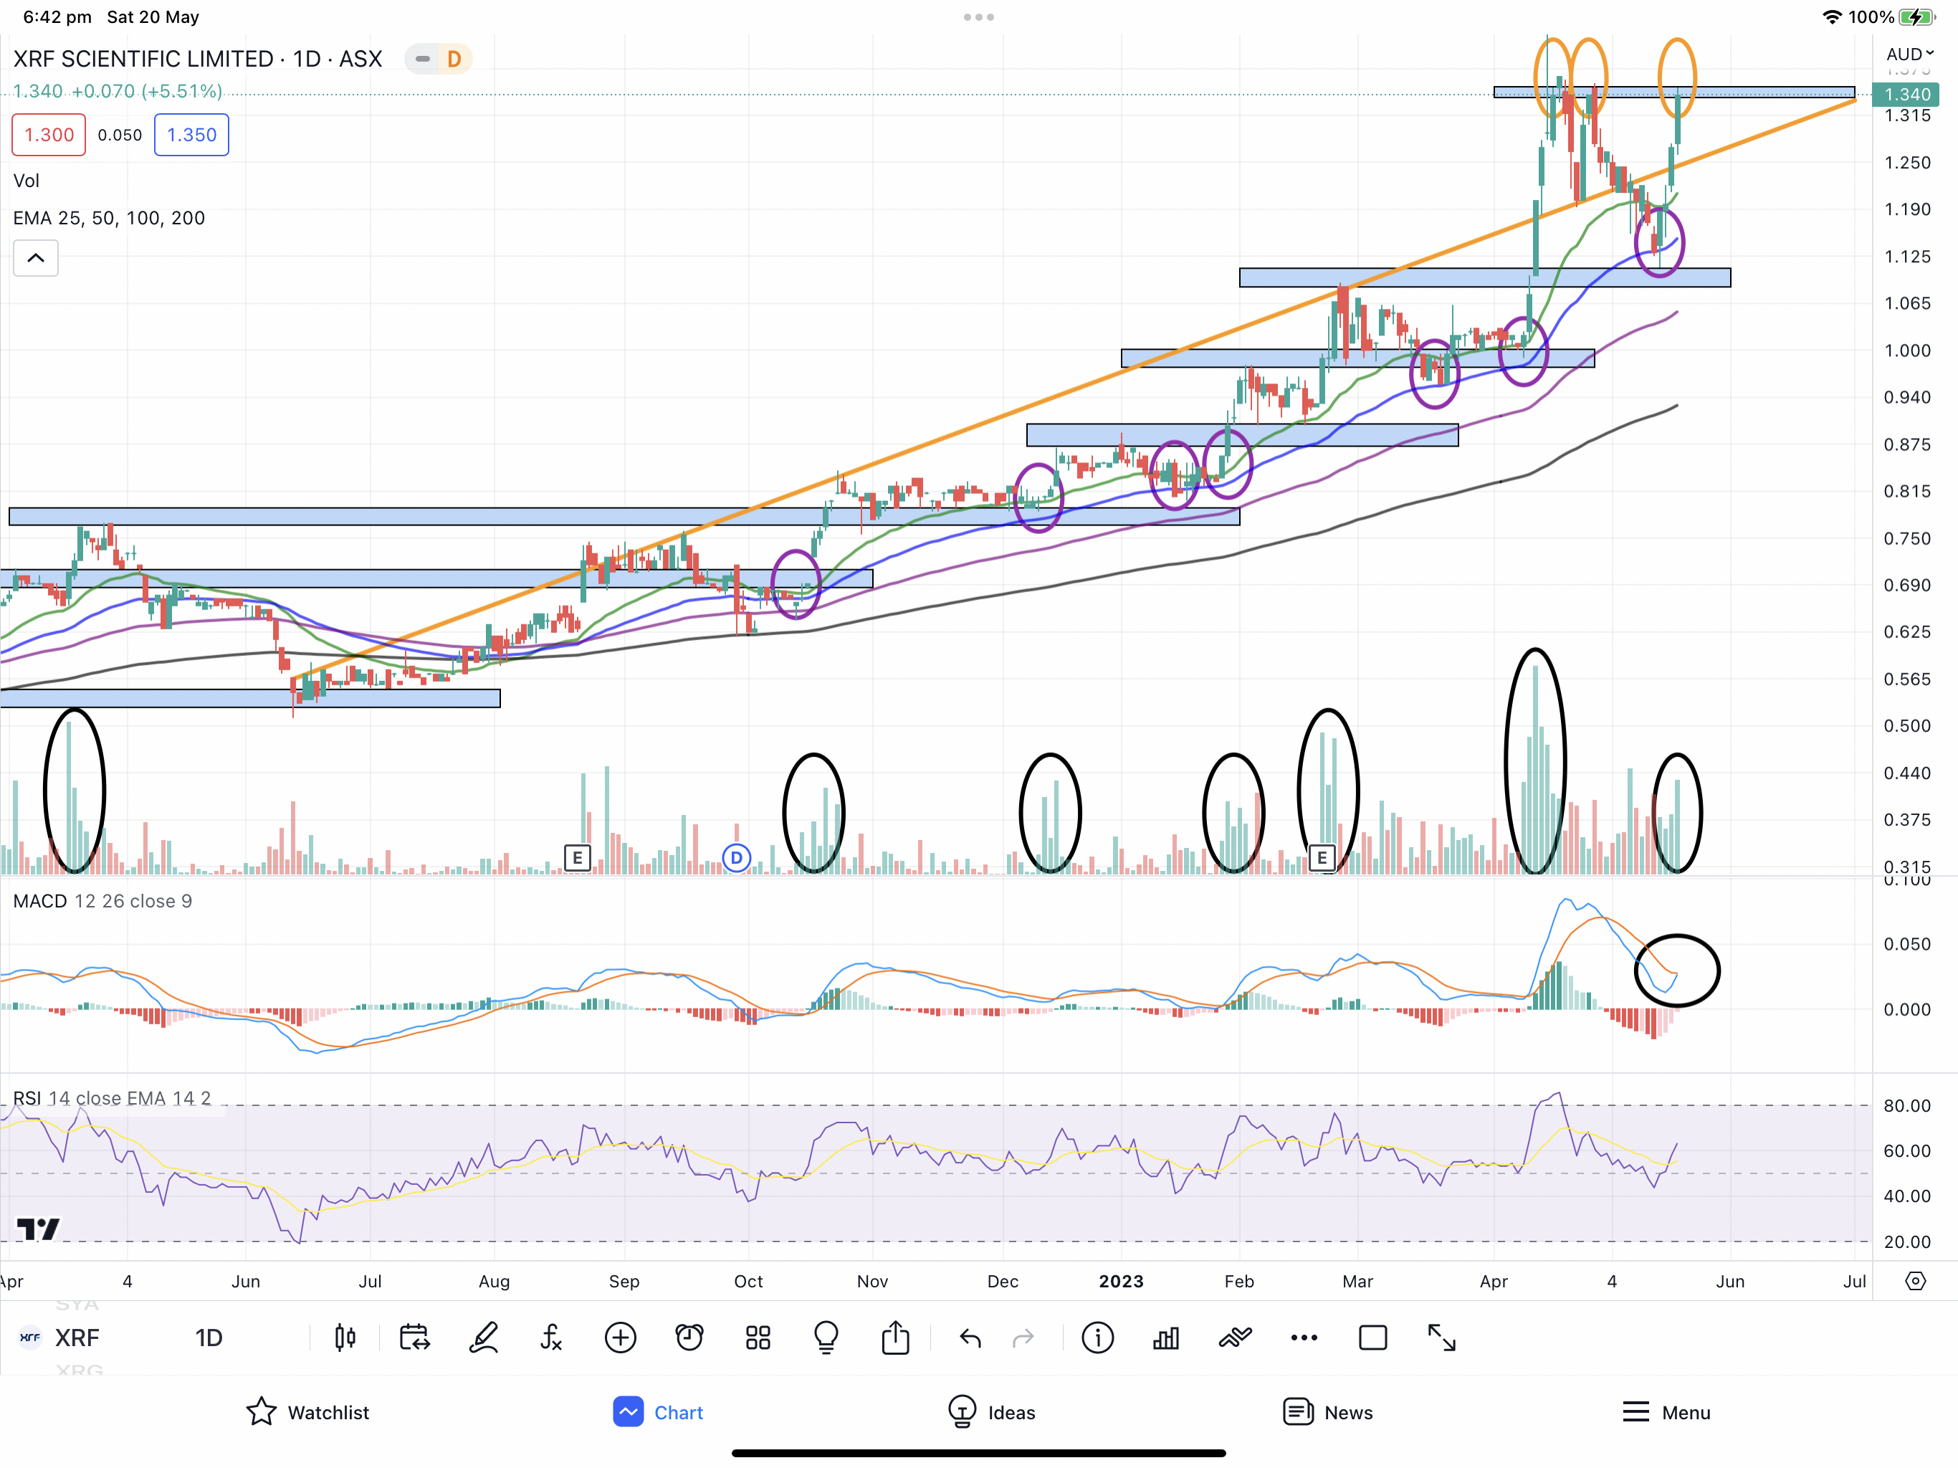Image resolution: width=1958 pixels, height=1468 pixels.
Task: Redo the chart action
Action: pyautogui.click(x=1023, y=1338)
